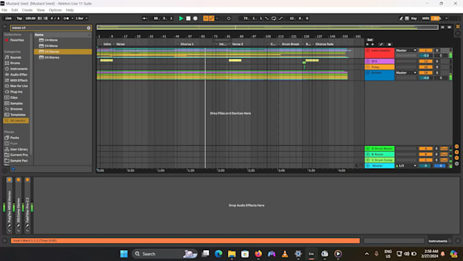
Task: Select Max for Live category
Action: coord(18,86)
